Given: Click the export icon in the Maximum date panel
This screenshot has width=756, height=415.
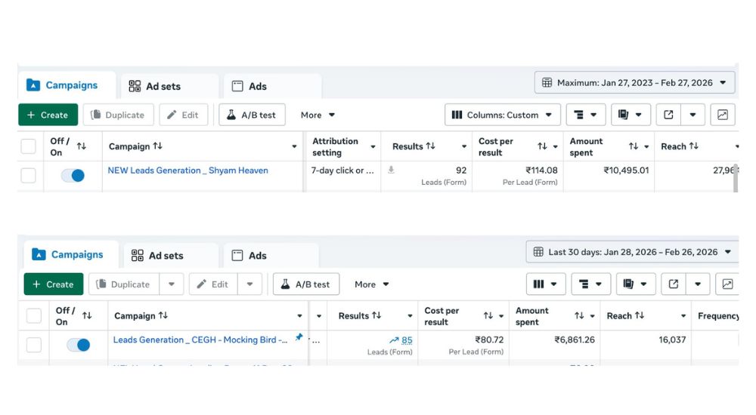Looking at the screenshot, I should pos(668,115).
